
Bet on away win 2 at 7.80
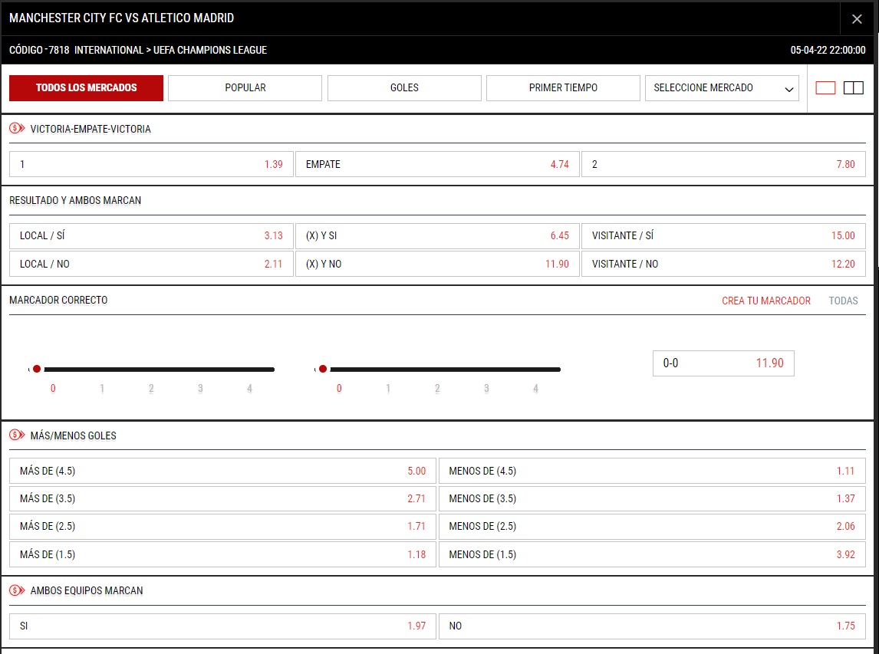point(724,164)
